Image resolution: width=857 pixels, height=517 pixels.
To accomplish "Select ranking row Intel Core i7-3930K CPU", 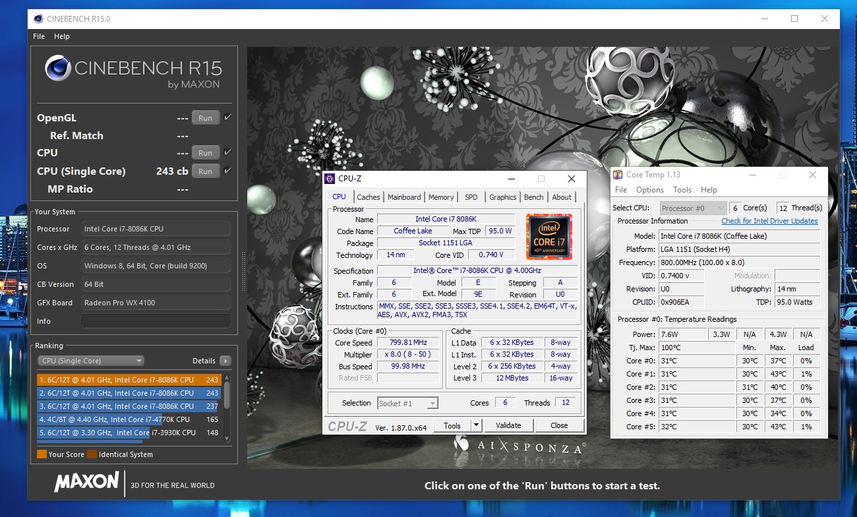I will pyautogui.click(x=129, y=433).
